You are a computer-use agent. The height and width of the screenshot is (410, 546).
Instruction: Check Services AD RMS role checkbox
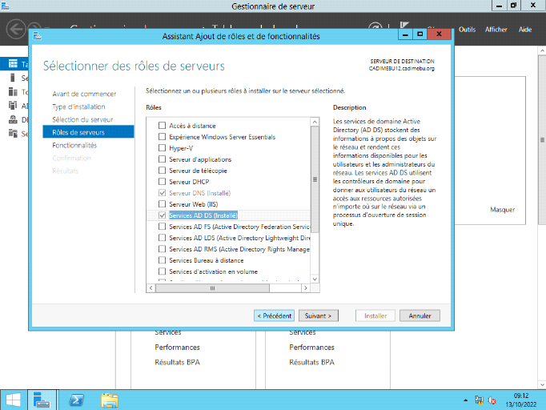[x=162, y=249]
